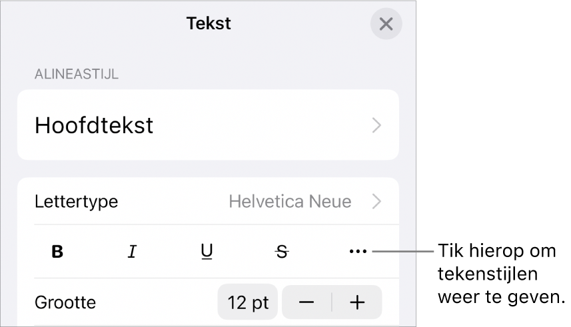Select the Helvetica Neue font value
The width and height of the screenshot is (571, 327).
(x=290, y=201)
